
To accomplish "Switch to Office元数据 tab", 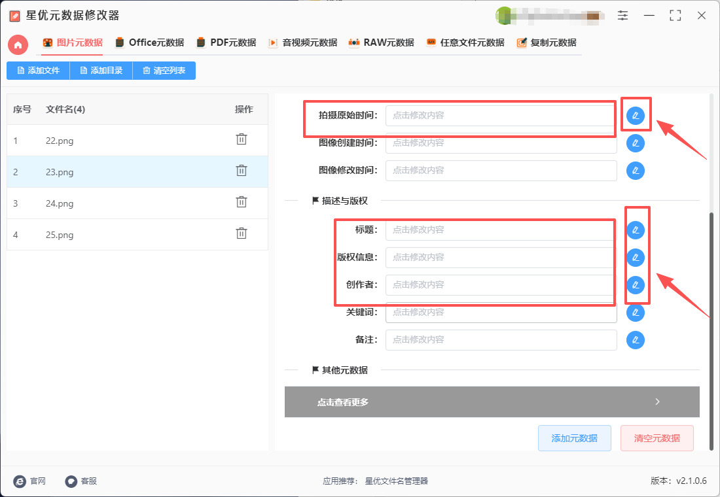I will coord(150,43).
